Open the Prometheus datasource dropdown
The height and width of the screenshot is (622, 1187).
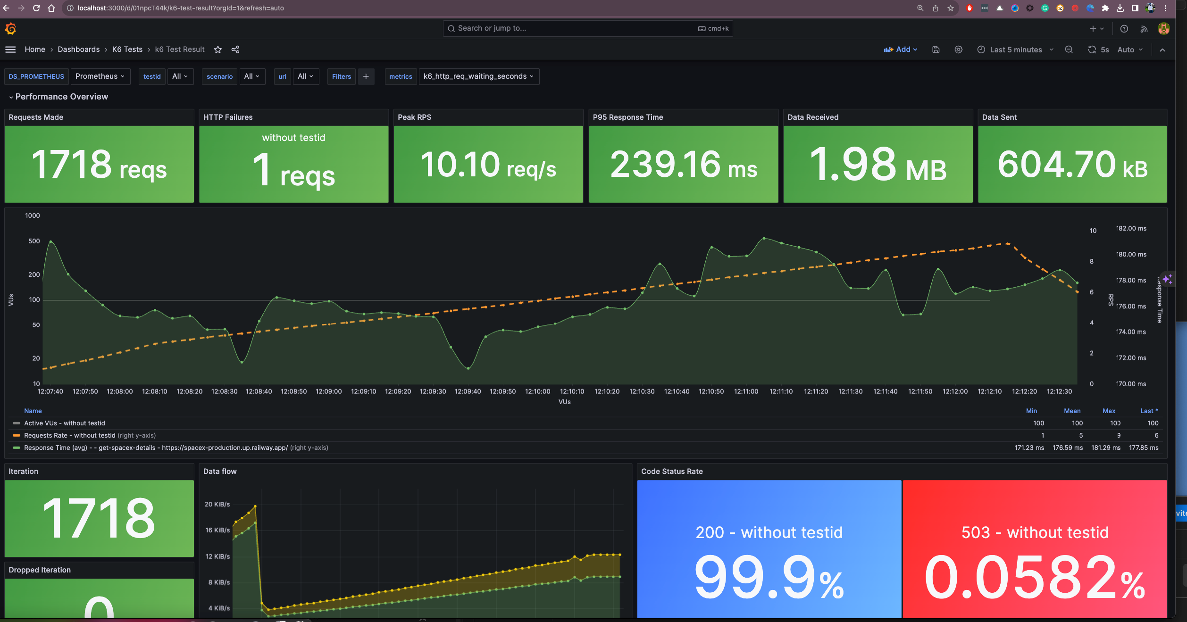click(100, 76)
